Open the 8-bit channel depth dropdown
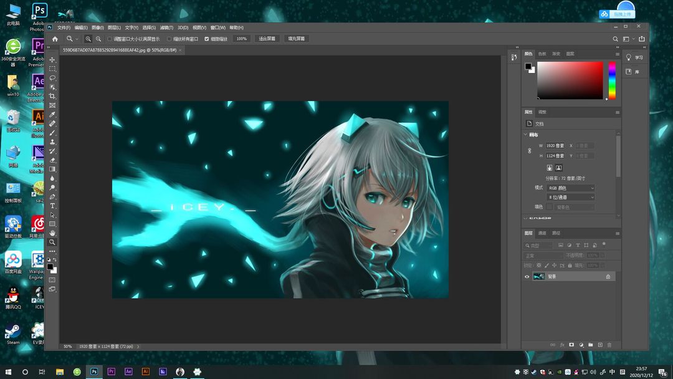This screenshot has height=379, width=673. (x=571, y=198)
